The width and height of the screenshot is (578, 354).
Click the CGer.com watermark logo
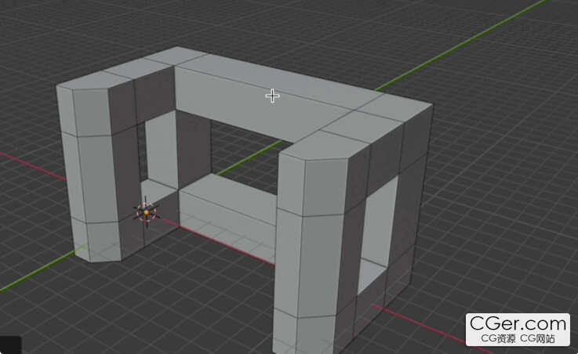point(518,323)
